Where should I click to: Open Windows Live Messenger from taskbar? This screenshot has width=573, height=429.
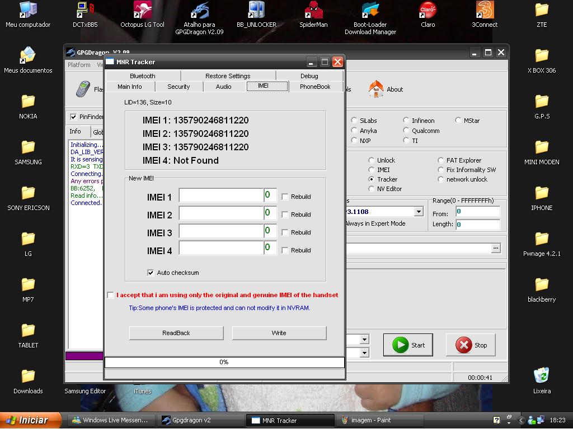point(111,420)
